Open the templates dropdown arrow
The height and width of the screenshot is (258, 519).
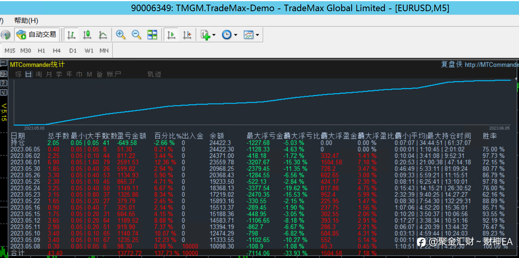(257, 35)
